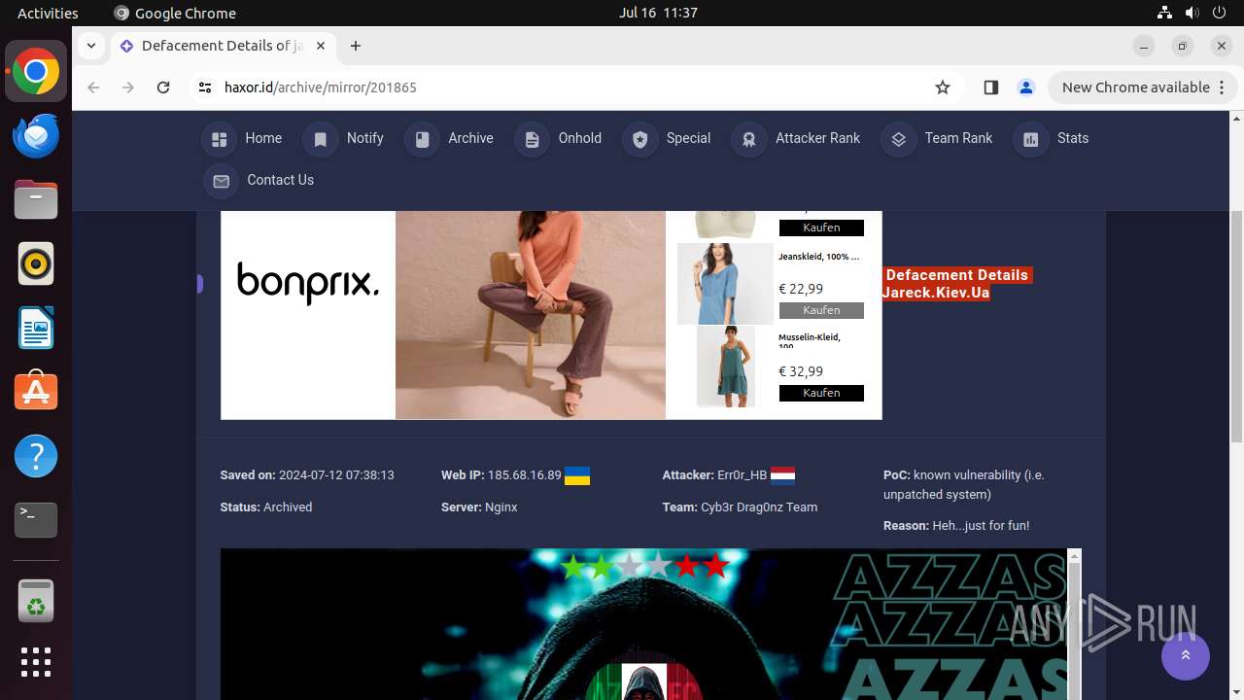Screen dimensions: 1244x700
Task: Click Status: Archived text
Action: pos(266,507)
